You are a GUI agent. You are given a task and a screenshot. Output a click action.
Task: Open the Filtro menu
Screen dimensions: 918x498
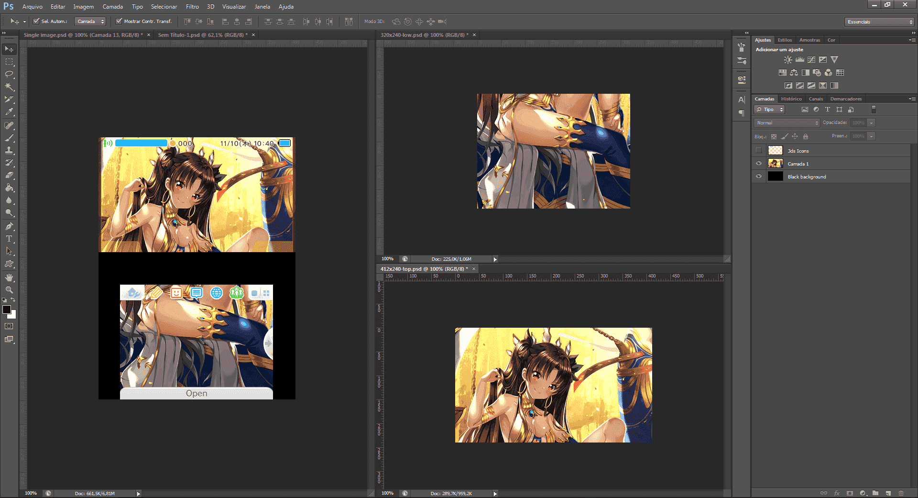(x=193, y=7)
